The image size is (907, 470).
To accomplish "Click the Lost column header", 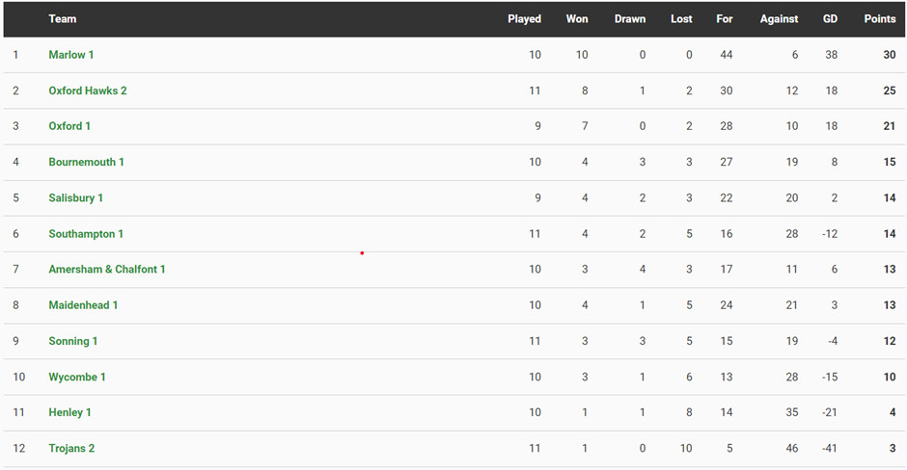I will tap(681, 19).
